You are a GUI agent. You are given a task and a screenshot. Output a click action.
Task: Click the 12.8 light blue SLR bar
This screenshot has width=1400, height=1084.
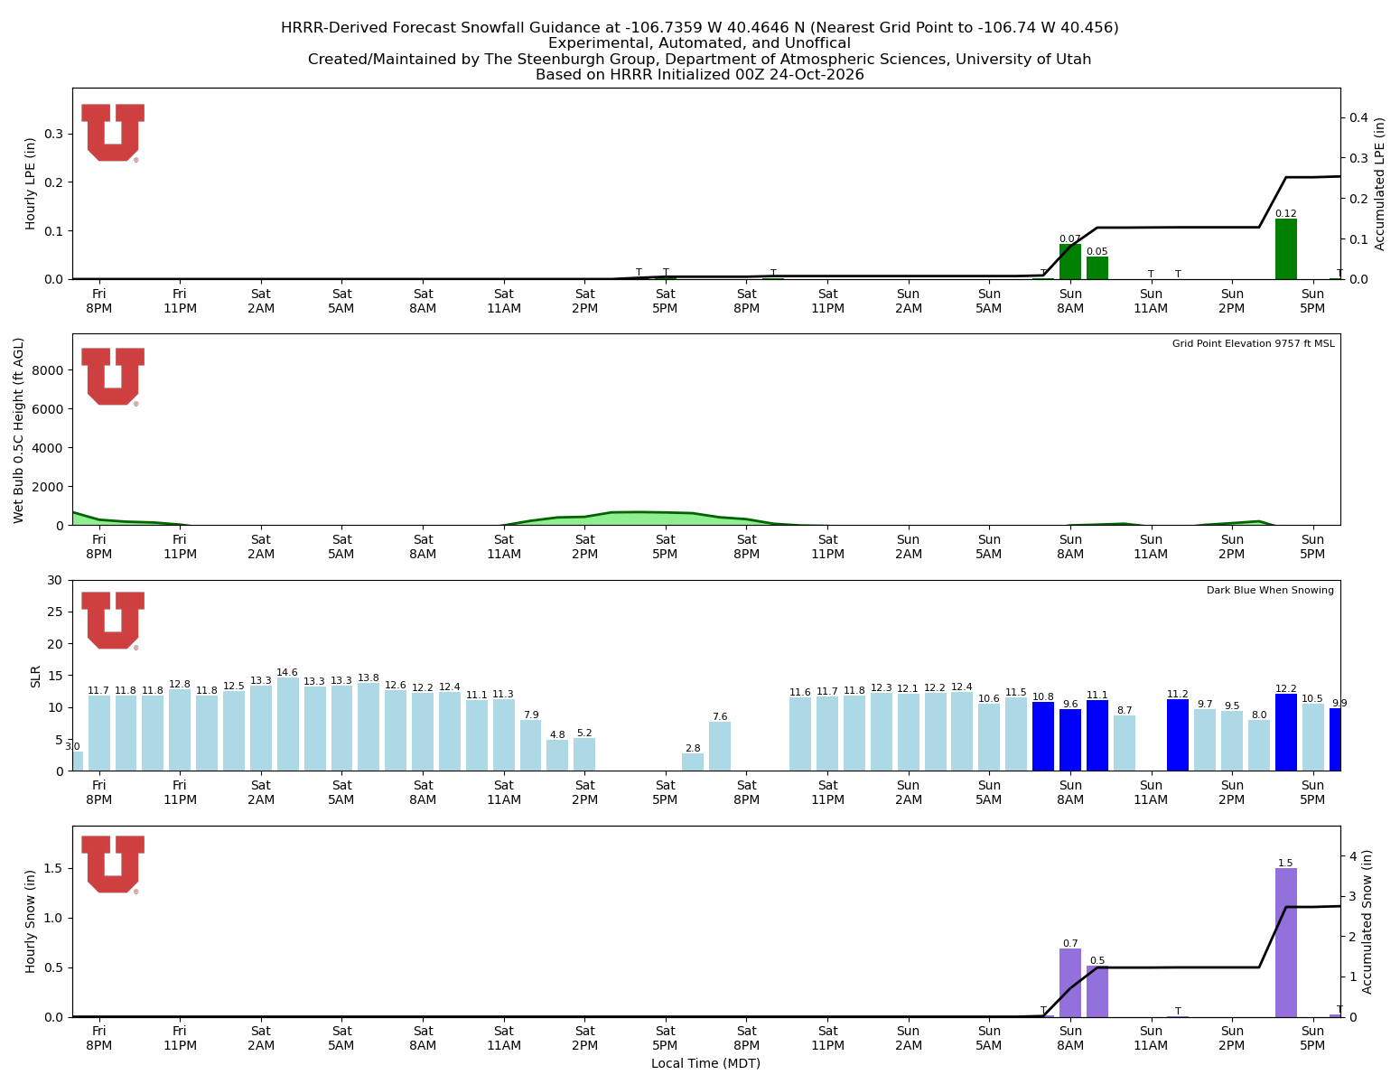(x=180, y=730)
